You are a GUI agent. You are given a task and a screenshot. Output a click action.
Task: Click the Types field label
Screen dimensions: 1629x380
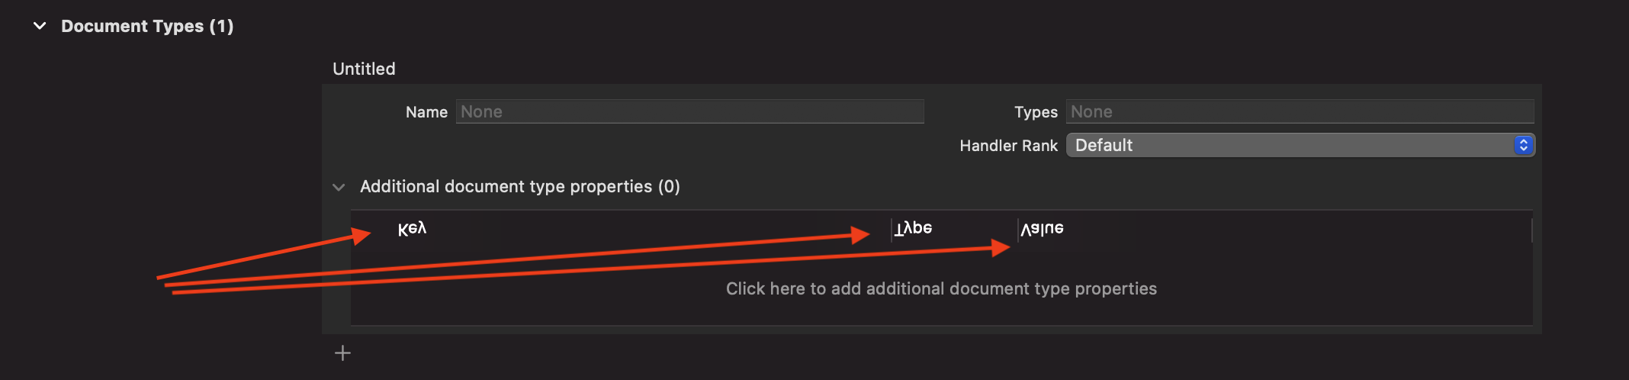1036,112
